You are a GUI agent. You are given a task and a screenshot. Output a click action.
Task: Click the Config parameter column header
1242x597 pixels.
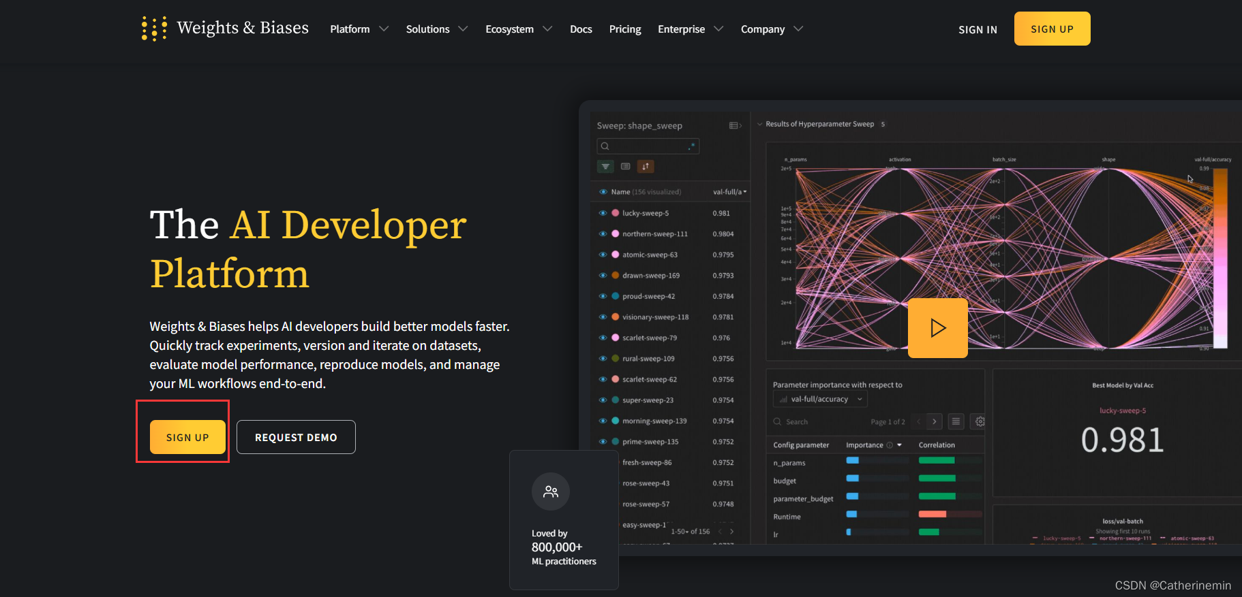click(x=801, y=445)
